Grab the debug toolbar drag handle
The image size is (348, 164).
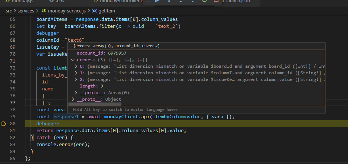pyautogui.click(x=148, y=1)
